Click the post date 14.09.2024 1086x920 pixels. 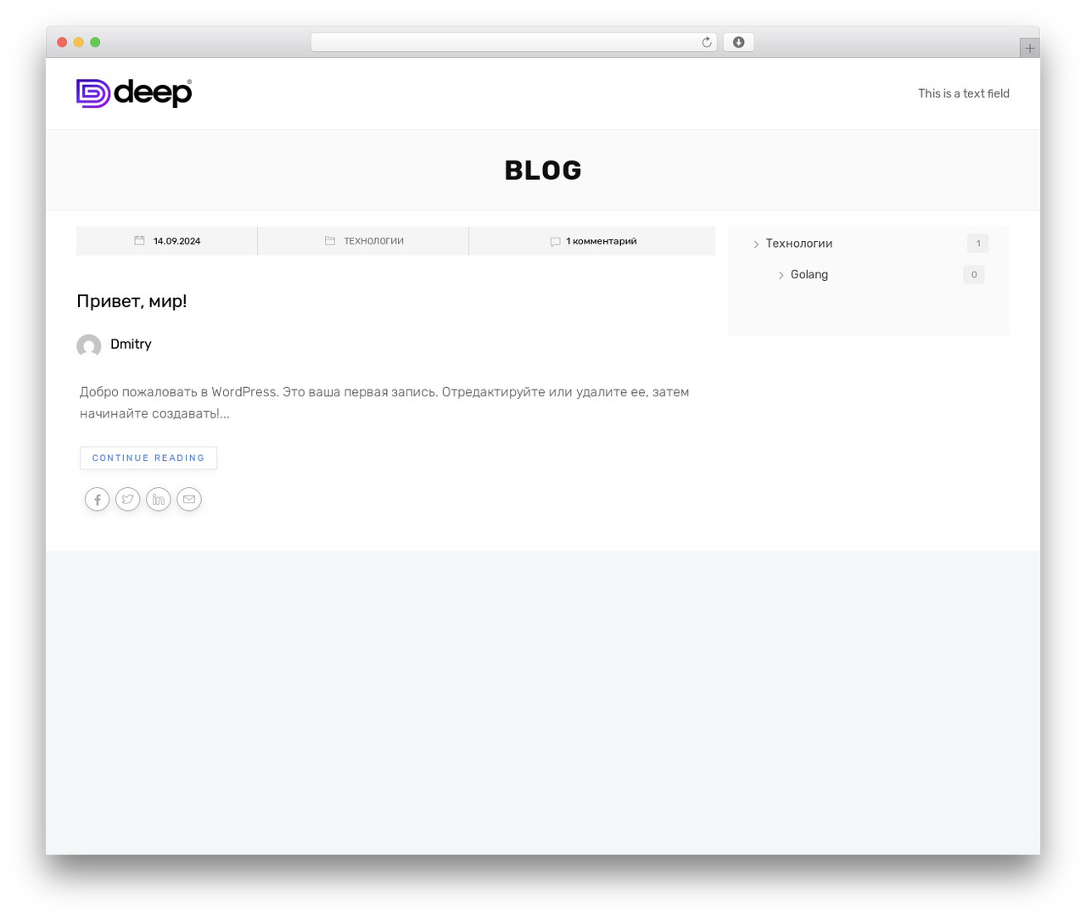(x=176, y=241)
